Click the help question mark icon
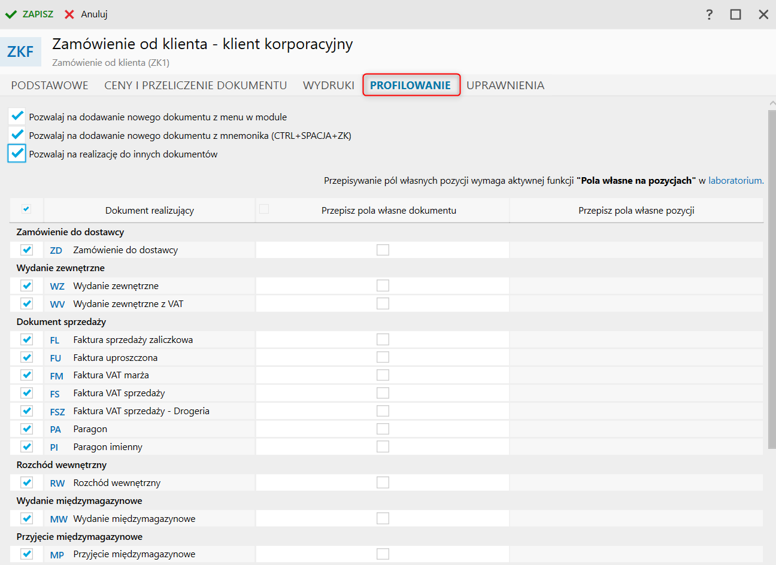The height and width of the screenshot is (565, 776). [x=710, y=14]
